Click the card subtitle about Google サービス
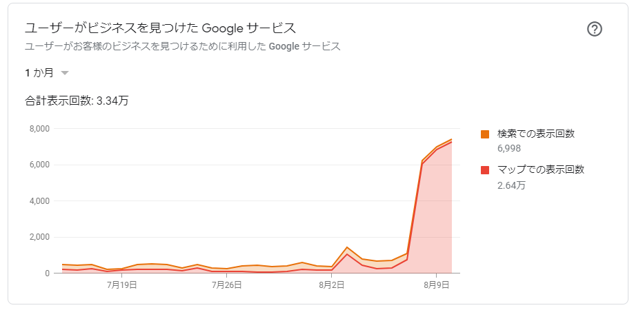Screen dimensions: 634x310 click(x=183, y=46)
